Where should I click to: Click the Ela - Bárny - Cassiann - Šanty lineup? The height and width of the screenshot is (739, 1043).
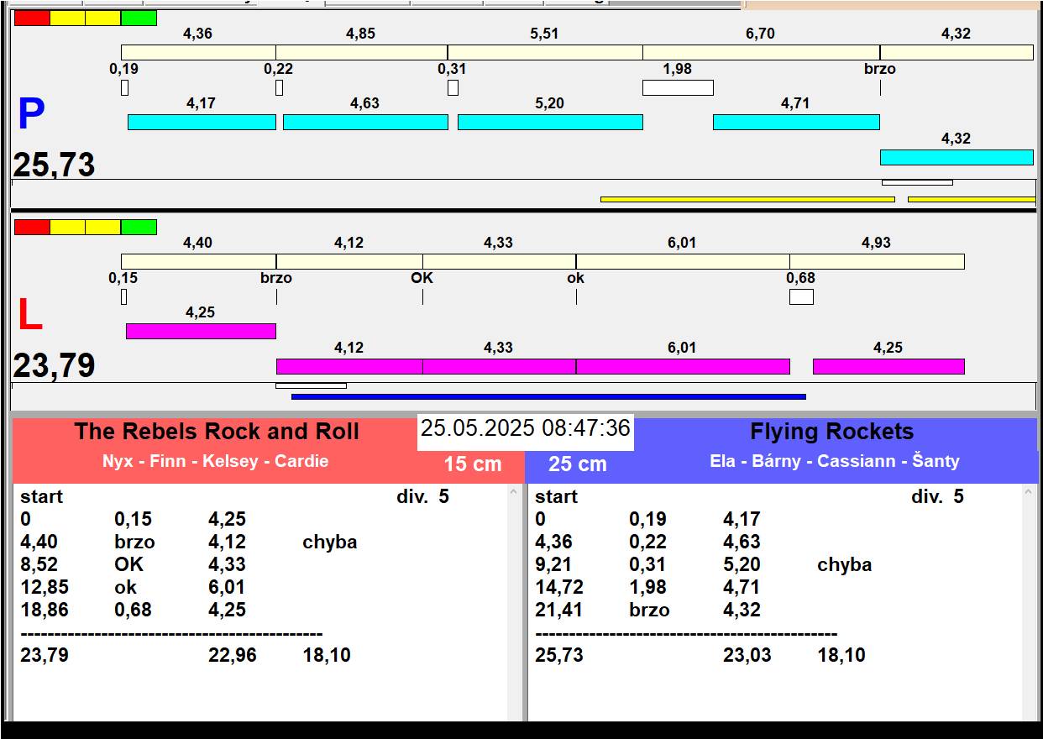coord(835,461)
